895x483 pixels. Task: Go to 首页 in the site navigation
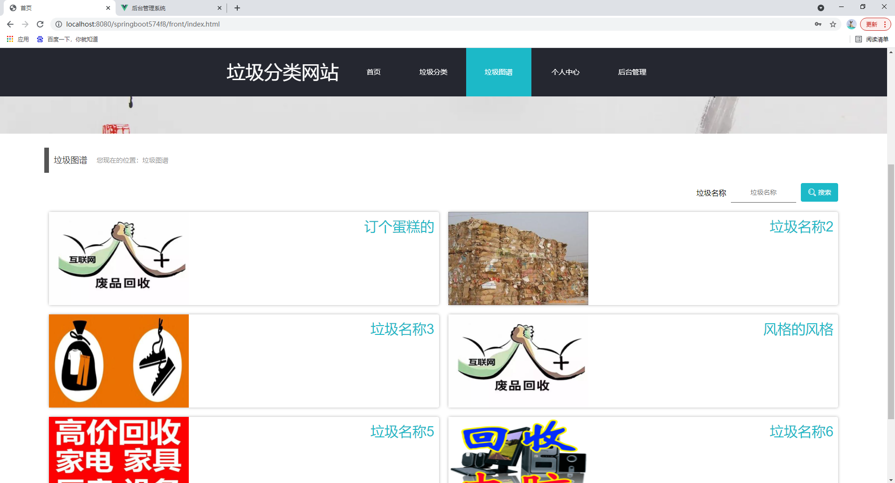pos(373,72)
